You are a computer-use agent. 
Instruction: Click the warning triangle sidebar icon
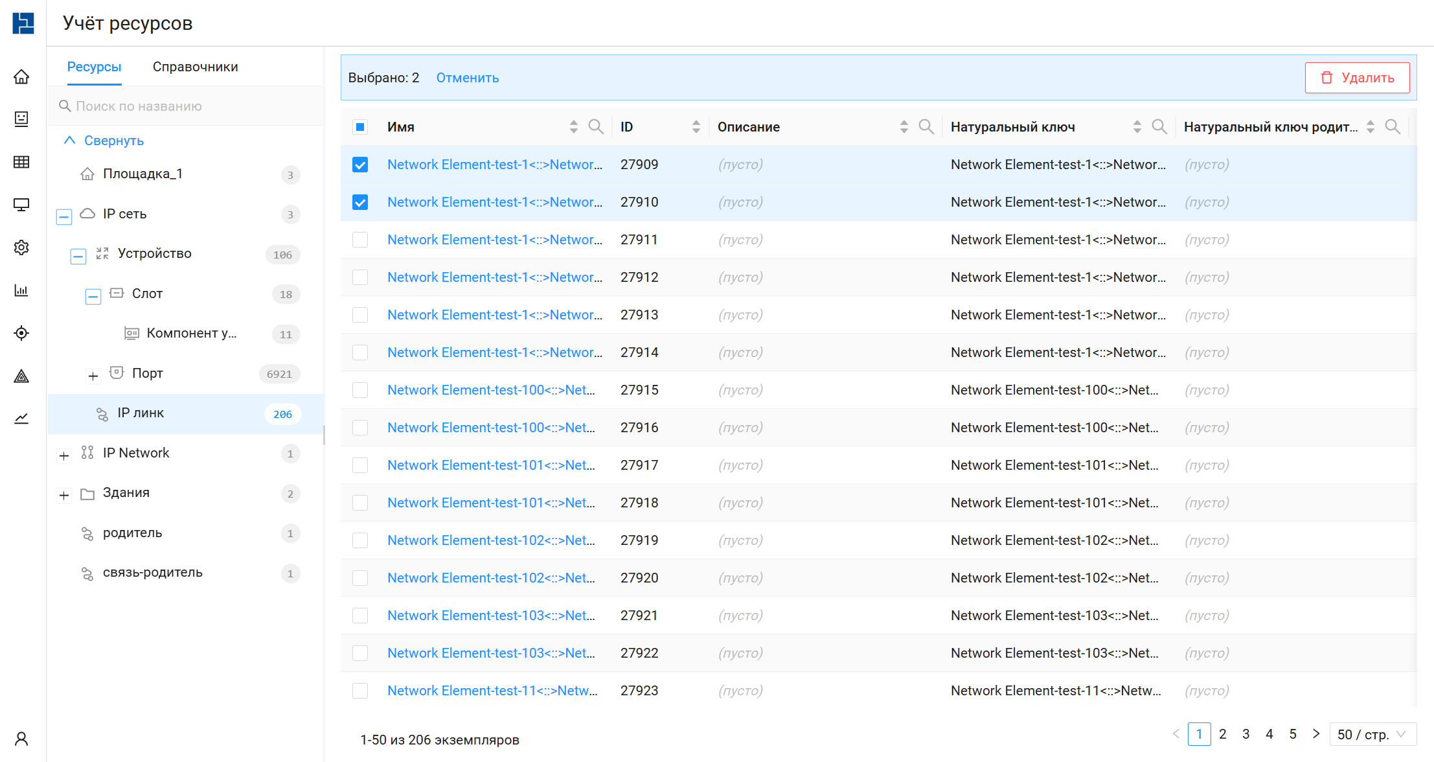21,376
